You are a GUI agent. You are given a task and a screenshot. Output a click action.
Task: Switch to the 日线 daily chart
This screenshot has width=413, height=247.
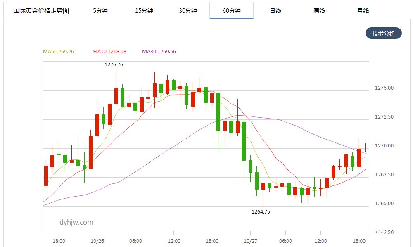tap(275, 11)
